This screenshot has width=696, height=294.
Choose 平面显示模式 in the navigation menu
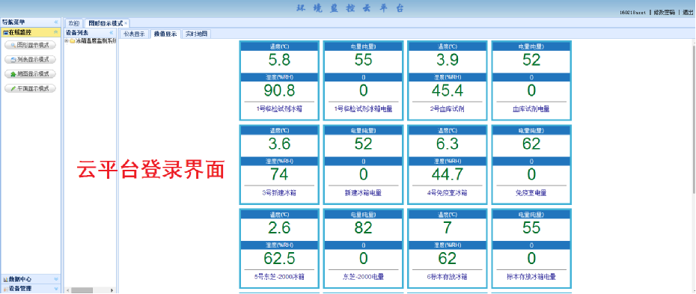coord(31,89)
